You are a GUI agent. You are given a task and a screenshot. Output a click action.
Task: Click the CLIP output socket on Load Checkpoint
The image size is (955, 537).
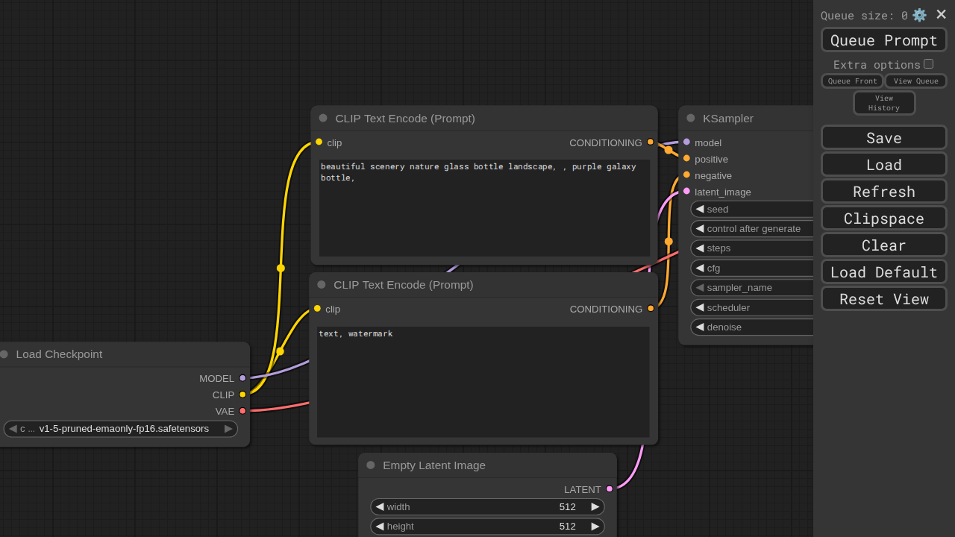click(242, 395)
